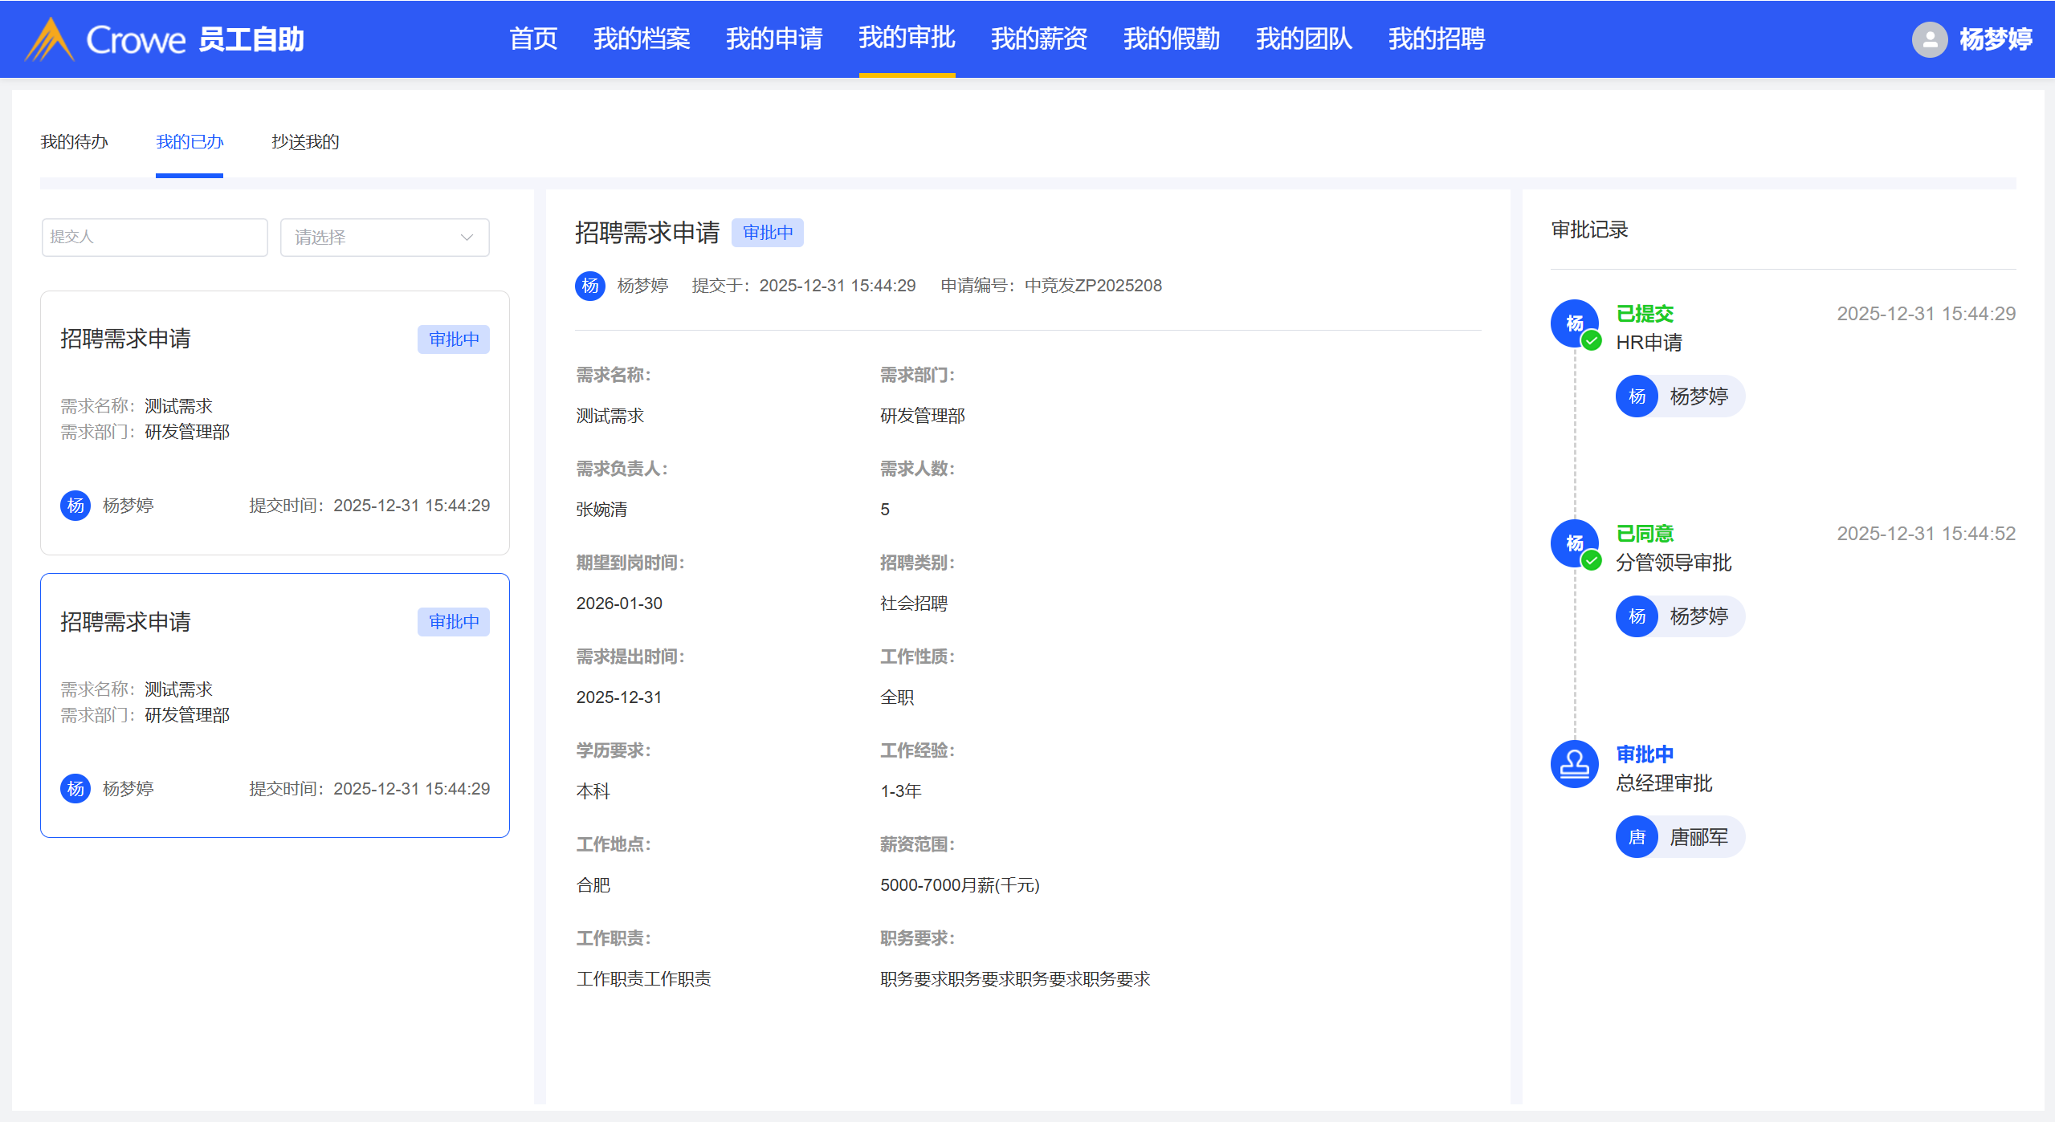This screenshot has height=1122, width=2055.
Task: Go to 我的招聘 menu item
Action: 1436,39
